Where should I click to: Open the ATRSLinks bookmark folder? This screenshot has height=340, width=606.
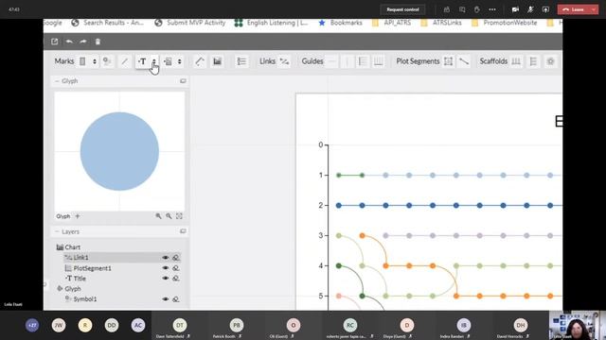441,23
